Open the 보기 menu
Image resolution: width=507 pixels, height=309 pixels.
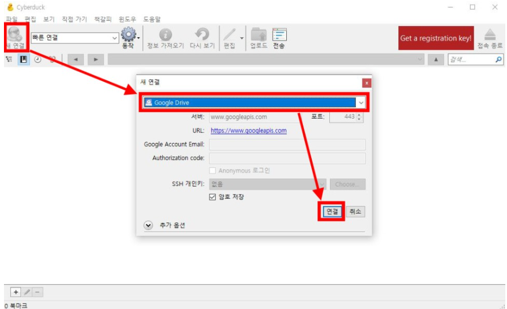pyautogui.click(x=49, y=19)
